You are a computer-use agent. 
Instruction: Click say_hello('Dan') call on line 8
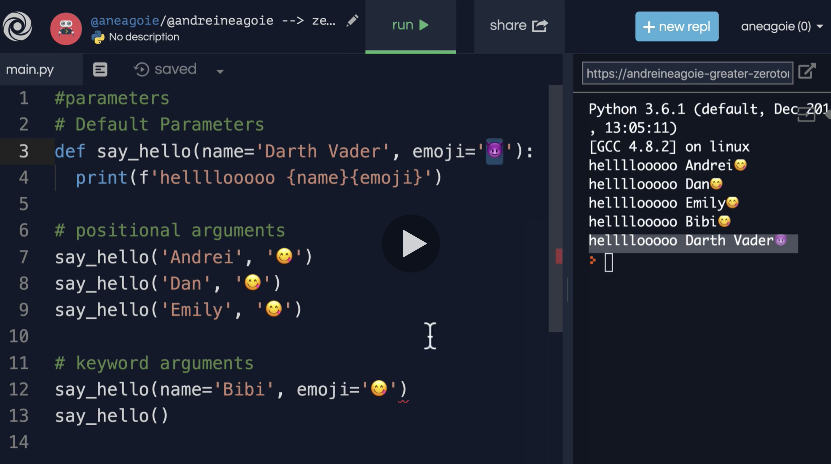point(168,283)
